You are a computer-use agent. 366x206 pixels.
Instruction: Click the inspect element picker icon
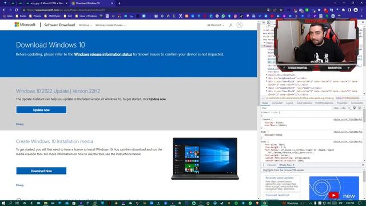[x=264, y=22]
